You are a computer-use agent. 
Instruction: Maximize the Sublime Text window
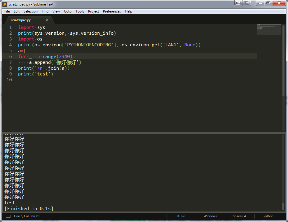pos(268,3)
